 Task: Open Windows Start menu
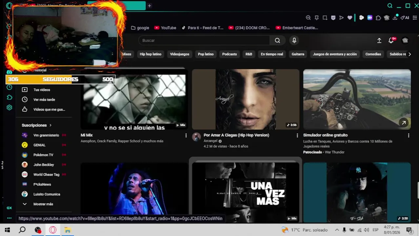click(7, 230)
